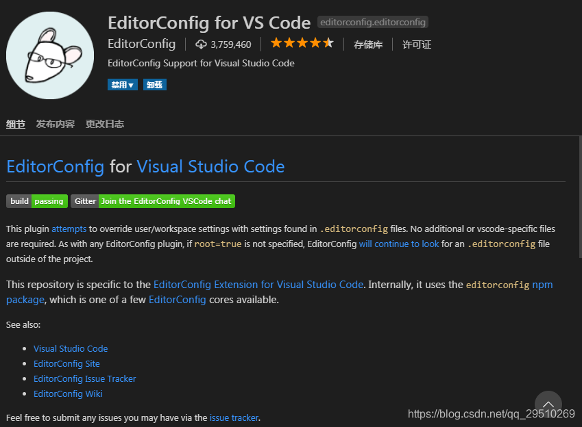Click the Gitter chat badge

(153, 201)
